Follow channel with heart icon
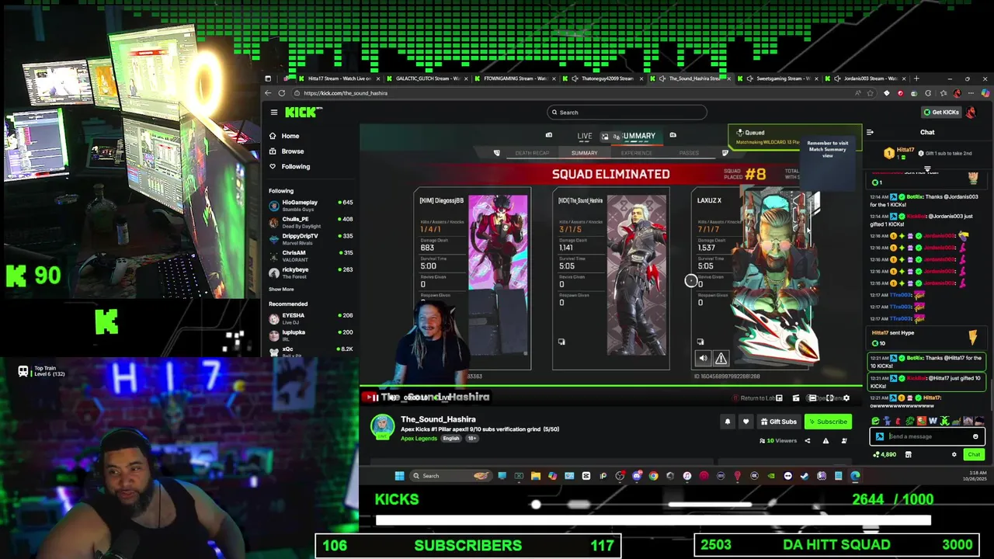 tap(745, 422)
